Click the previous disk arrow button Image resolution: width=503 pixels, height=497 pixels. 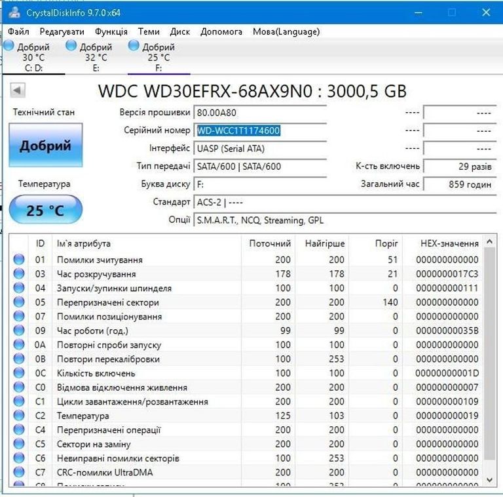point(17,90)
